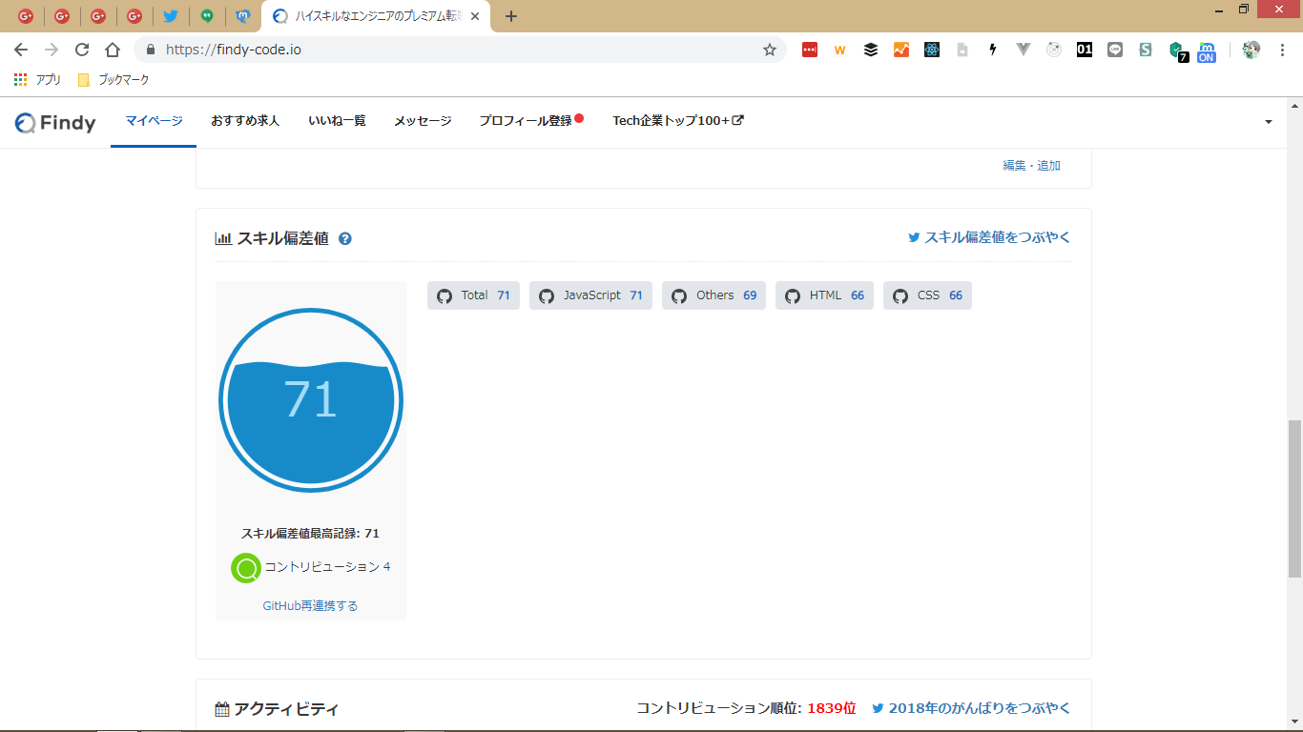Expand the account dropdown arrow in Findy header
Screen dimensions: 1303x732
(1269, 122)
